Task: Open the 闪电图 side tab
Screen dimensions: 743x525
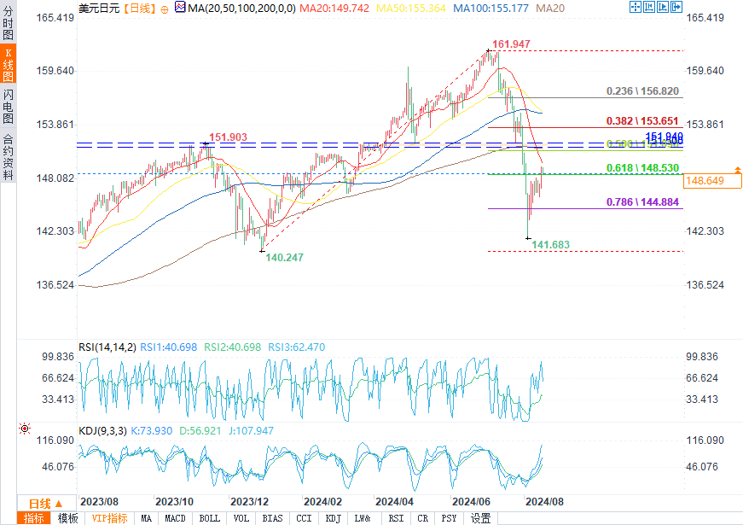Action: tap(8, 106)
